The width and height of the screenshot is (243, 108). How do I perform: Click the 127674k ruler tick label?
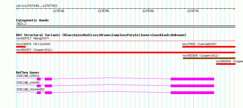(x=59, y=11)
